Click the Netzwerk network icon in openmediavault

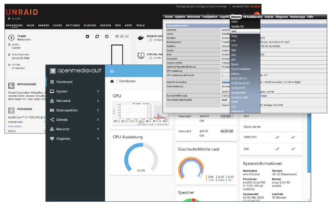(x=52, y=101)
